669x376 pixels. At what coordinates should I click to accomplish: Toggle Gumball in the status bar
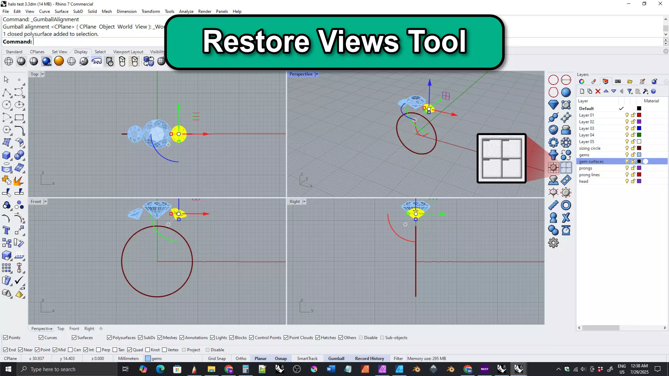pos(336,359)
